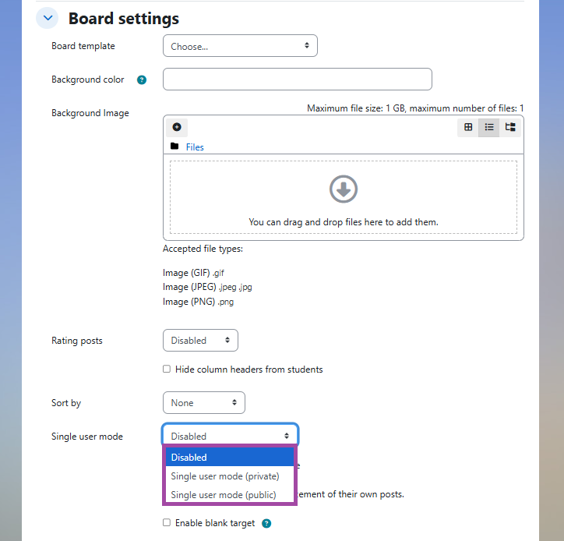Switch file picker to list details view
Image resolution: width=564 pixels, height=541 pixels.
pos(489,127)
